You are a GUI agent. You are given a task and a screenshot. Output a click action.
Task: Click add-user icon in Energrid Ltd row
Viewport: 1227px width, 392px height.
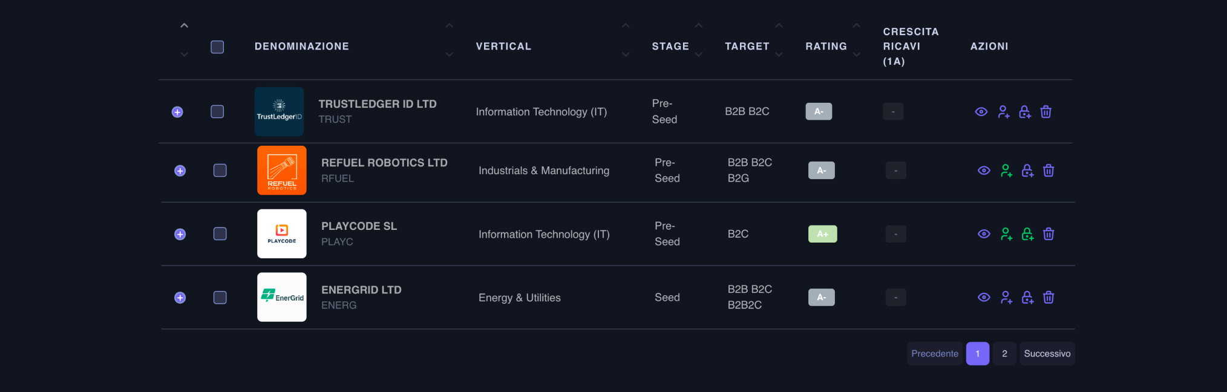[x=1006, y=298]
